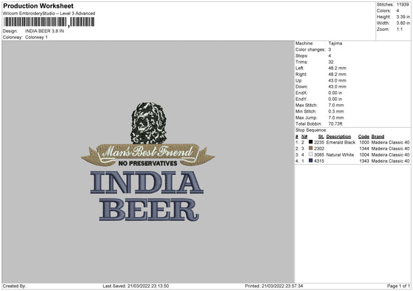Click code 1343 in stop sequence

[x=364, y=161]
